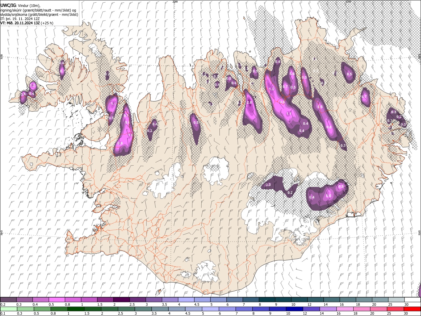Viewport: 421px width, 316px height.
Task: Select the pale lavender 4 swatch
Action: 186,300
